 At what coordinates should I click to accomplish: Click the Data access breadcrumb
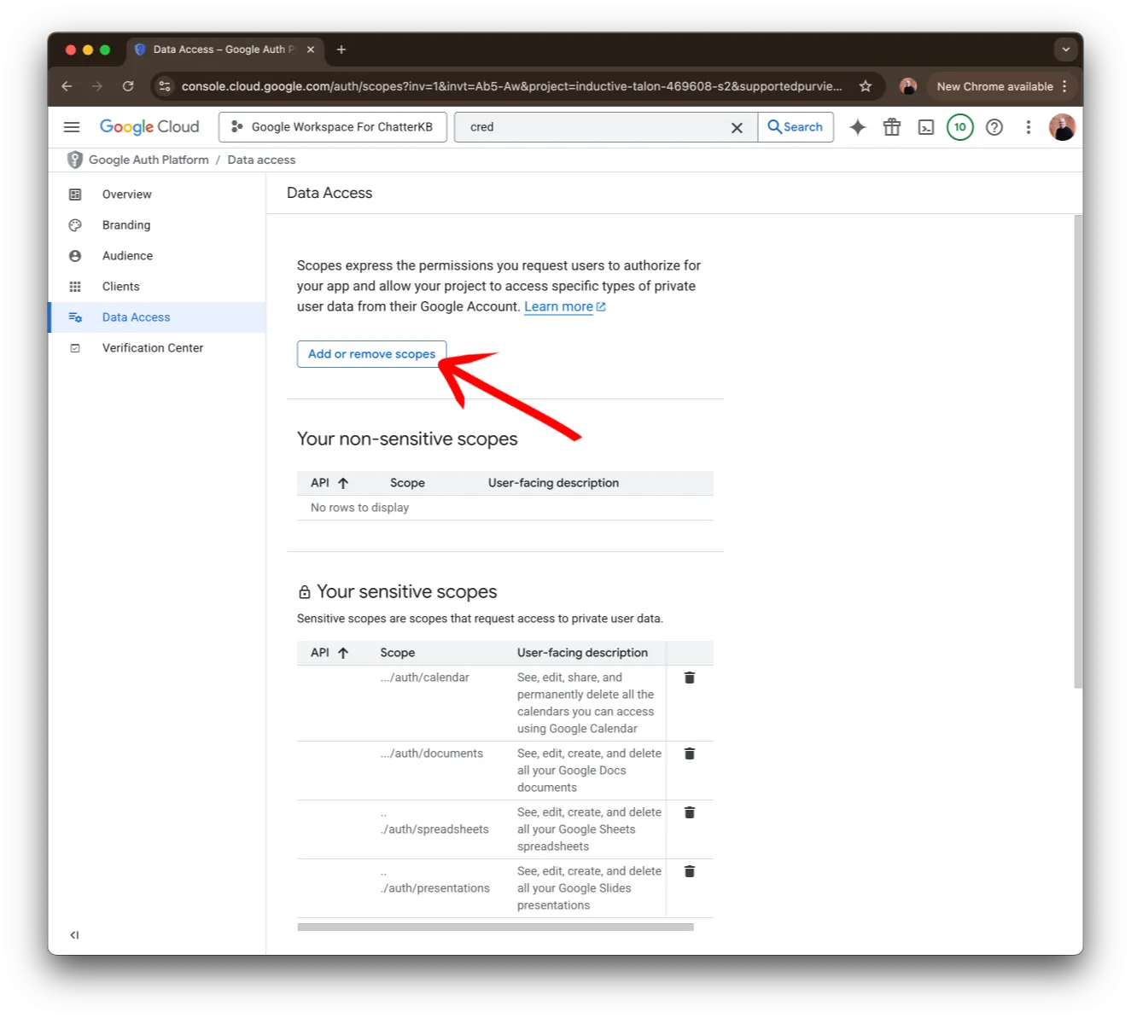tap(261, 160)
